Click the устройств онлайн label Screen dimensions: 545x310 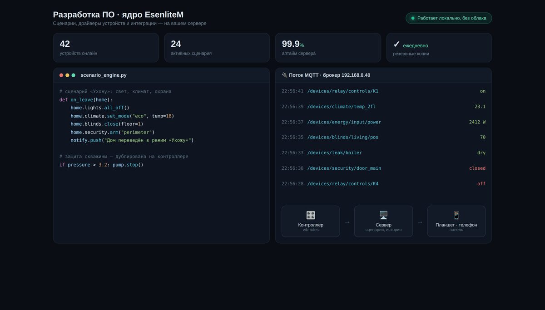coord(79,54)
